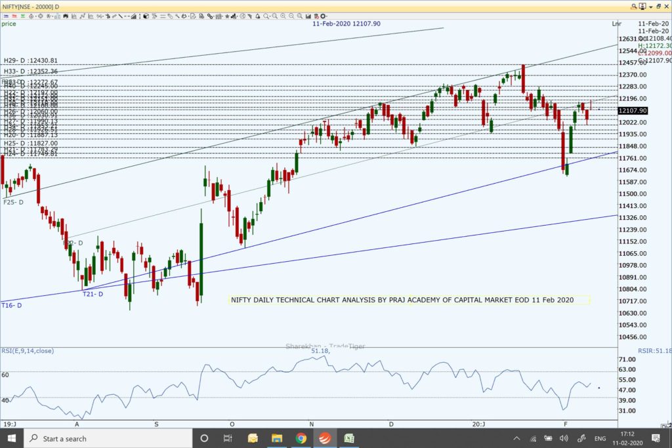Show hidden system tray icons chevron

tap(516, 438)
